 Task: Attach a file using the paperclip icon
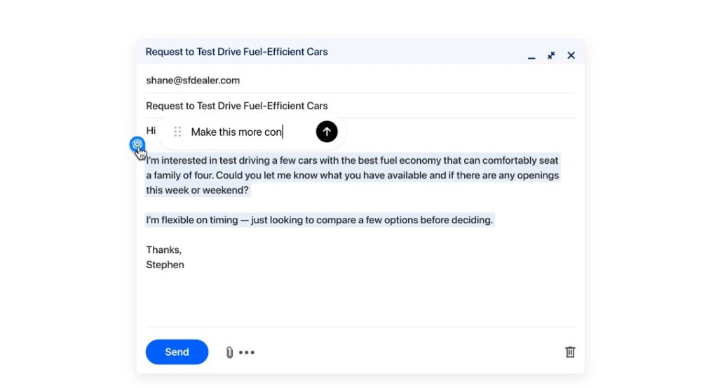229,352
